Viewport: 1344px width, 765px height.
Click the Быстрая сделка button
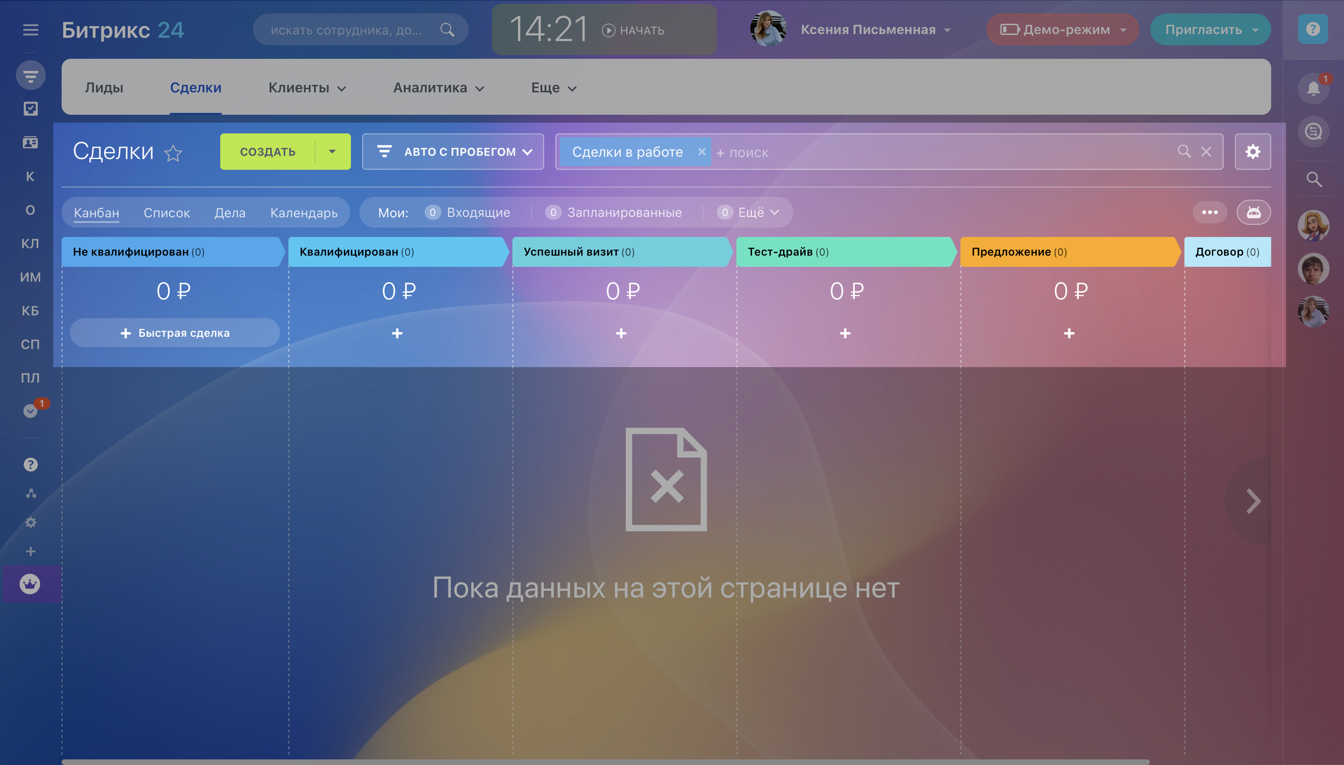click(175, 333)
